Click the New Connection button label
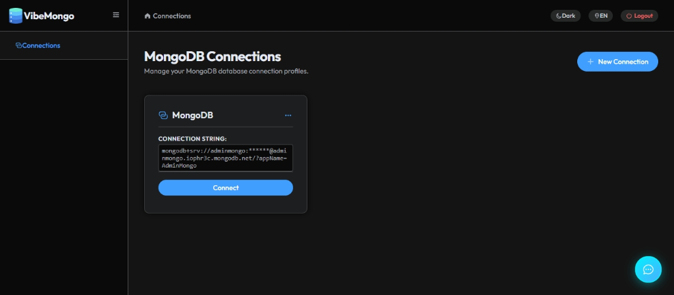 tap(623, 62)
